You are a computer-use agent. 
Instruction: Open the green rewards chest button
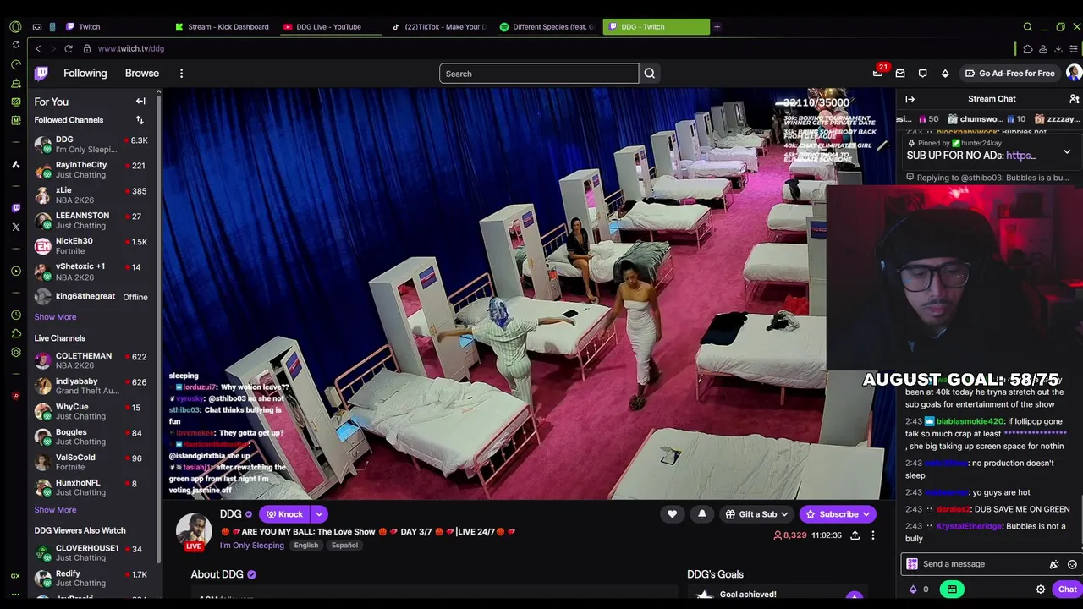point(952,590)
